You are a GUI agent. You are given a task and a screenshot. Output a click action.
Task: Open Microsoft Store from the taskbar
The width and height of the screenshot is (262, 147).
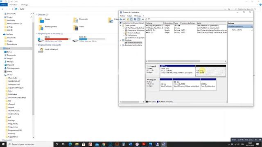pyautogui.click(x=84, y=144)
